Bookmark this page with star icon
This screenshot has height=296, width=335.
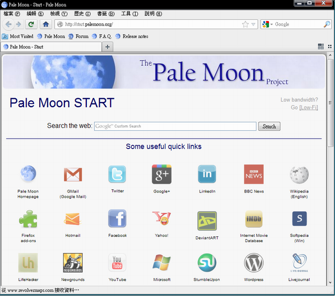pos(245,24)
